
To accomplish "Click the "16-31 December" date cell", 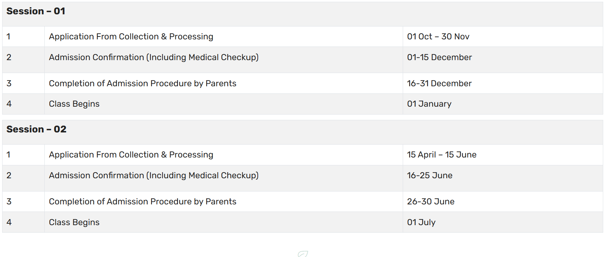I will click(439, 84).
